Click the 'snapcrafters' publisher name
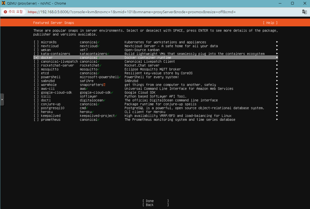This screenshot has height=209, width=310. 91,85
